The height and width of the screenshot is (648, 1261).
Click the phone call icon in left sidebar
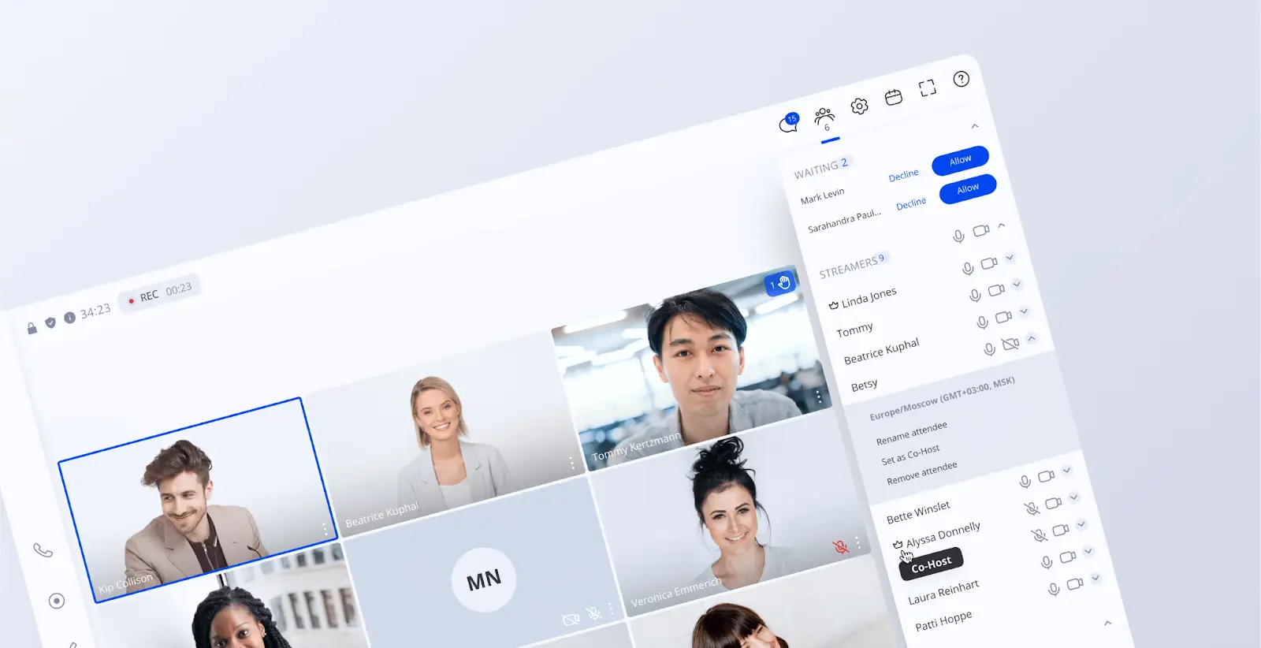click(x=43, y=549)
